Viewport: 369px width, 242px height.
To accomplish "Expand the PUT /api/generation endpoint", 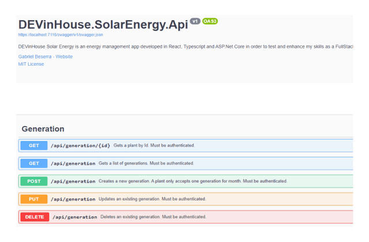I will click(186, 199).
